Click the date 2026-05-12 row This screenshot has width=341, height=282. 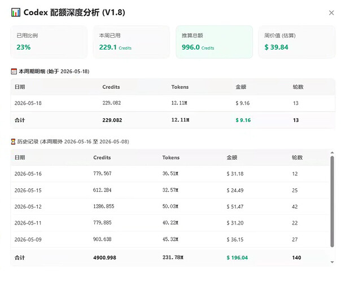[171, 206]
